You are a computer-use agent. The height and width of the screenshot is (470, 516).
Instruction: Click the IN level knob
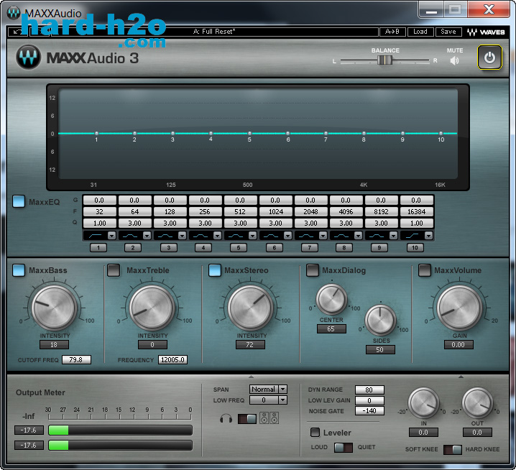tap(423, 403)
